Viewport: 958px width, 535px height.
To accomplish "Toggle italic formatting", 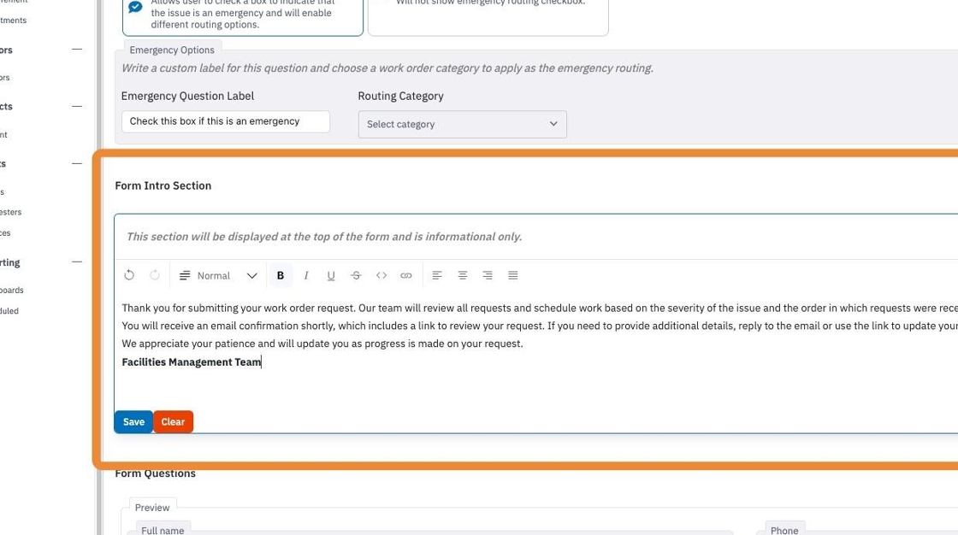I will [x=306, y=275].
